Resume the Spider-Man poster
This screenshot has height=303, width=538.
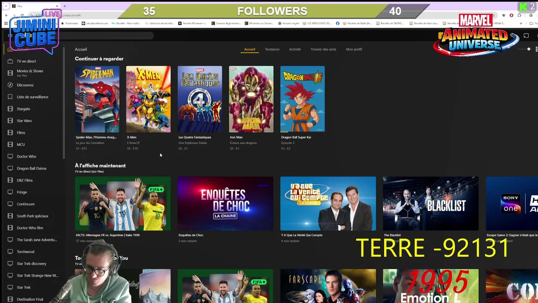tap(97, 99)
